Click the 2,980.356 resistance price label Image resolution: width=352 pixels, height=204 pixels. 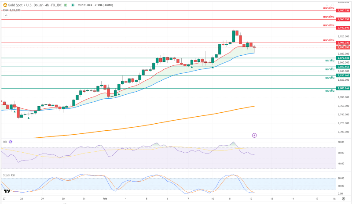tap(343, 10)
